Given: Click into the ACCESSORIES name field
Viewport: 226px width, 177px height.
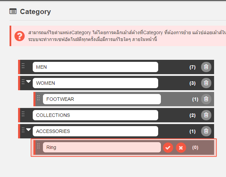Looking at the screenshot, I should 95,131.
